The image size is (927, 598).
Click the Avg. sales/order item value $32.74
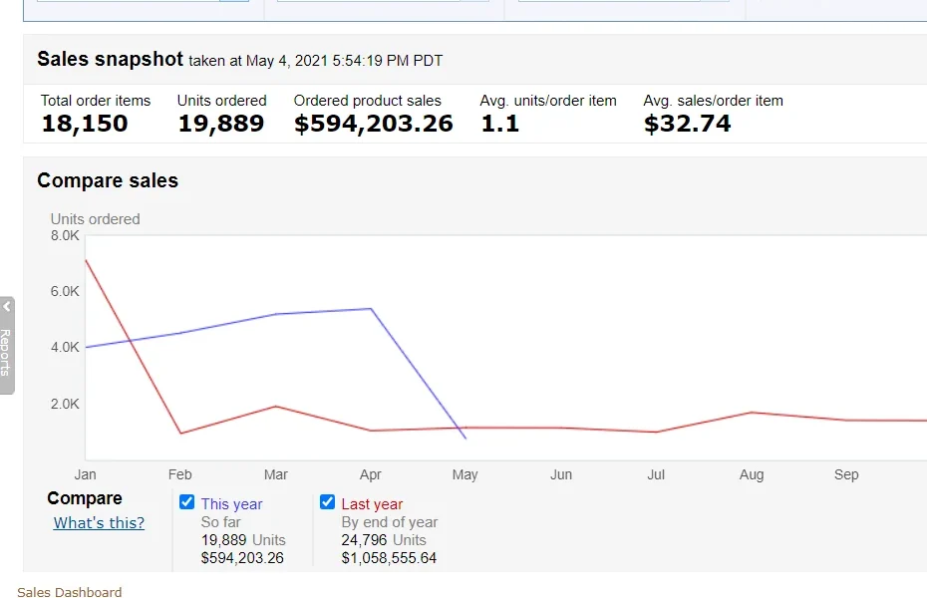point(687,124)
